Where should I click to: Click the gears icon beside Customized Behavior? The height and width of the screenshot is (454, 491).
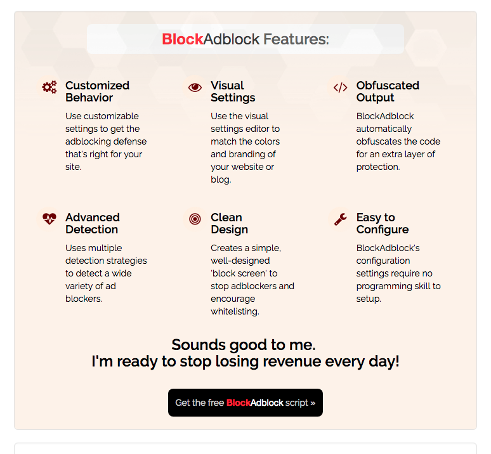click(x=49, y=88)
